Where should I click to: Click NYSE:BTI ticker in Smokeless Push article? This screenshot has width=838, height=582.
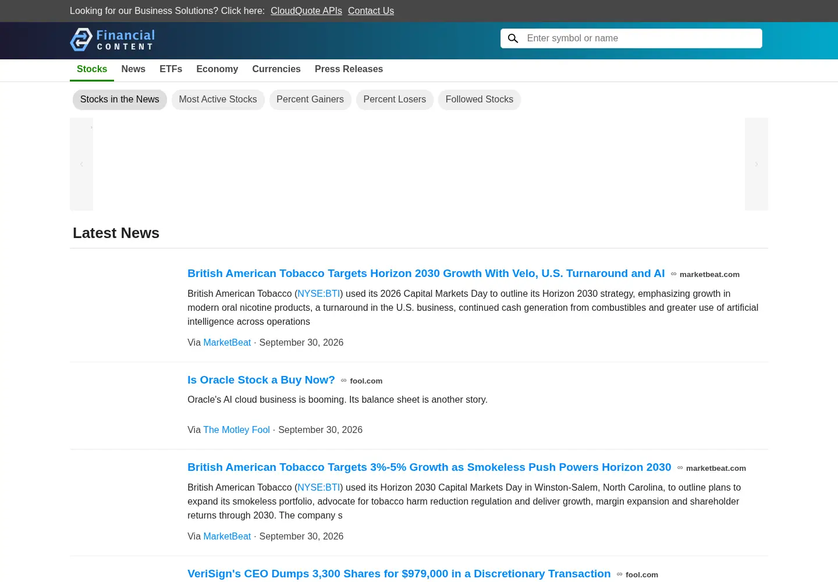point(318,488)
